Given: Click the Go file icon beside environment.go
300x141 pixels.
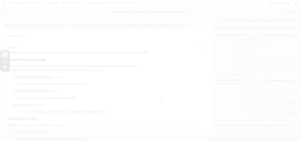Looking at the screenshot, I should pos(214,35).
